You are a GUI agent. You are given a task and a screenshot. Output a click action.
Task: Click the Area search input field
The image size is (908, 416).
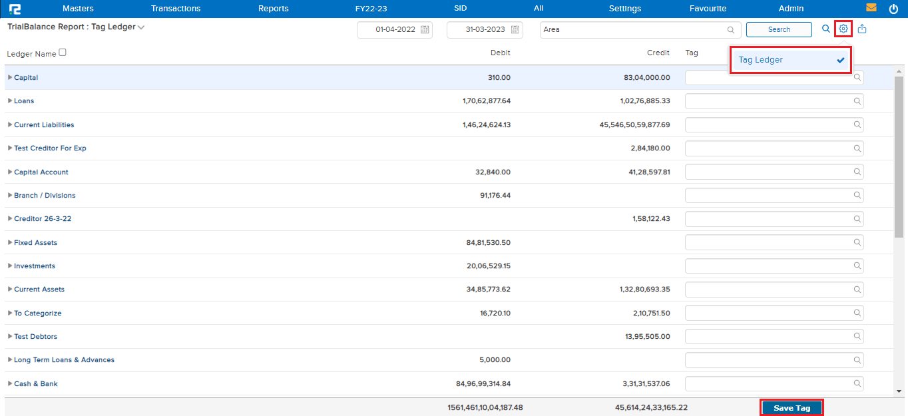point(632,30)
